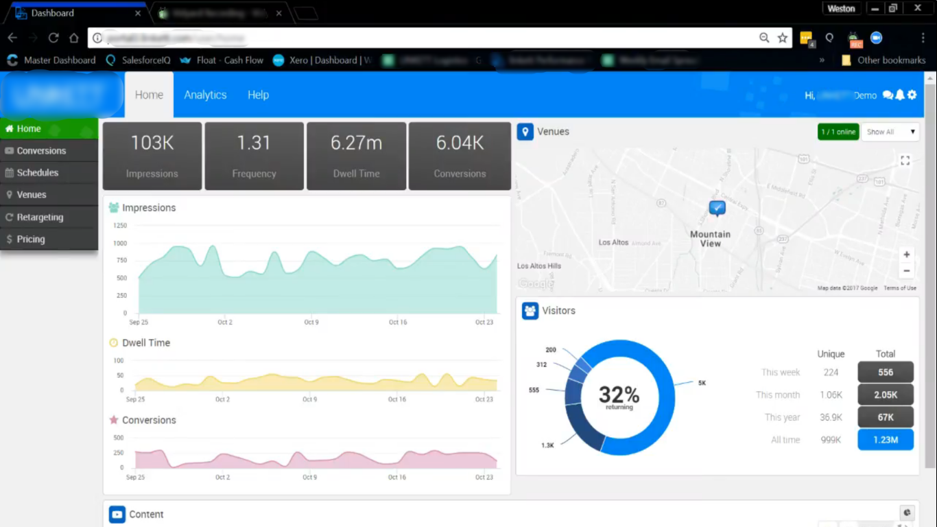Open the pie chart icon in Content panel
Viewport: 937px width, 527px height.
click(x=907, y=512)
